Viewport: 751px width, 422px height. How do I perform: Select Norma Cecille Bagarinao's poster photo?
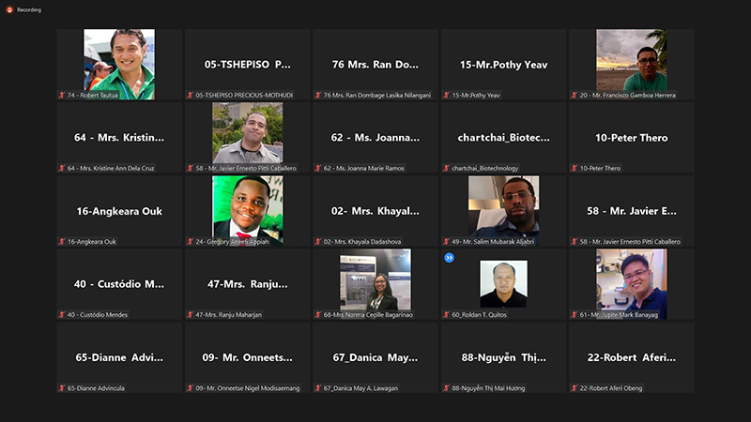click(x=375, y=279)
